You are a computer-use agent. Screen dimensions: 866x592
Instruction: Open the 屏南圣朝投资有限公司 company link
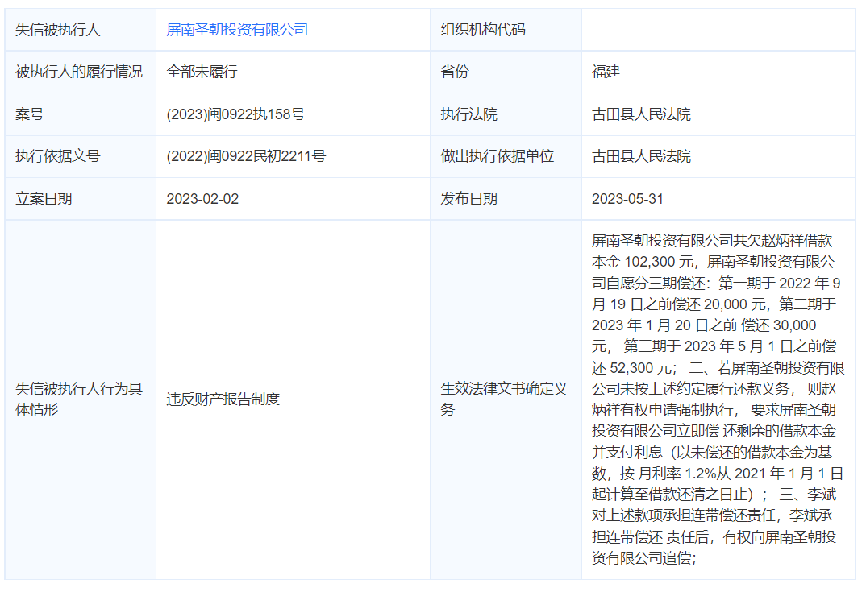pos(237,30)
